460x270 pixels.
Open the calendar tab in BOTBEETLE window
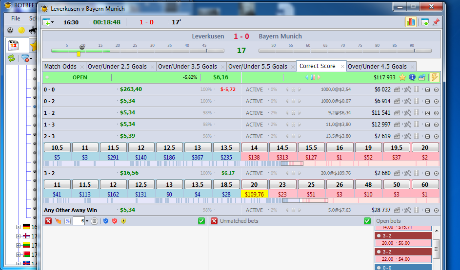[x=14, y=45]
